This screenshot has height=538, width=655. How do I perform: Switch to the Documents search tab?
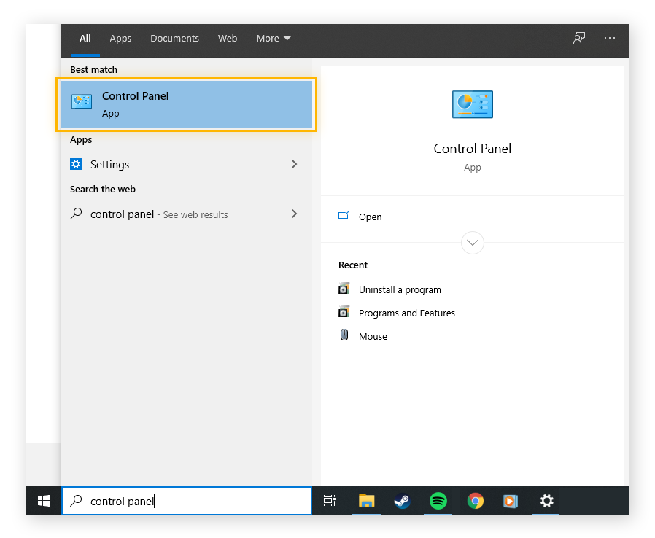[174, 38]
